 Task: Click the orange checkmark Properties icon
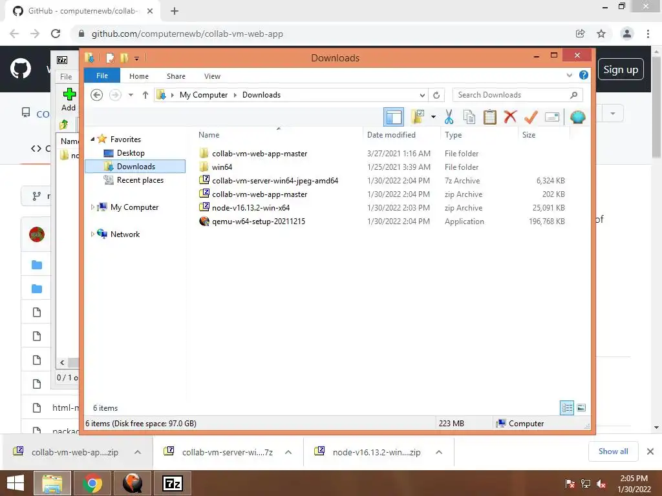coord(531,117)
